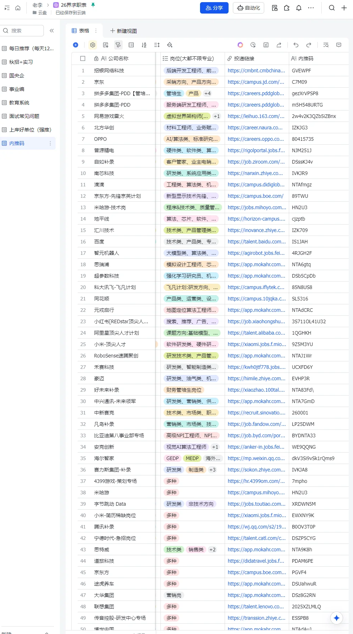The width and height of the screenshot is (353, 634).
Task: Adjust row height tool
Action: 157,45
